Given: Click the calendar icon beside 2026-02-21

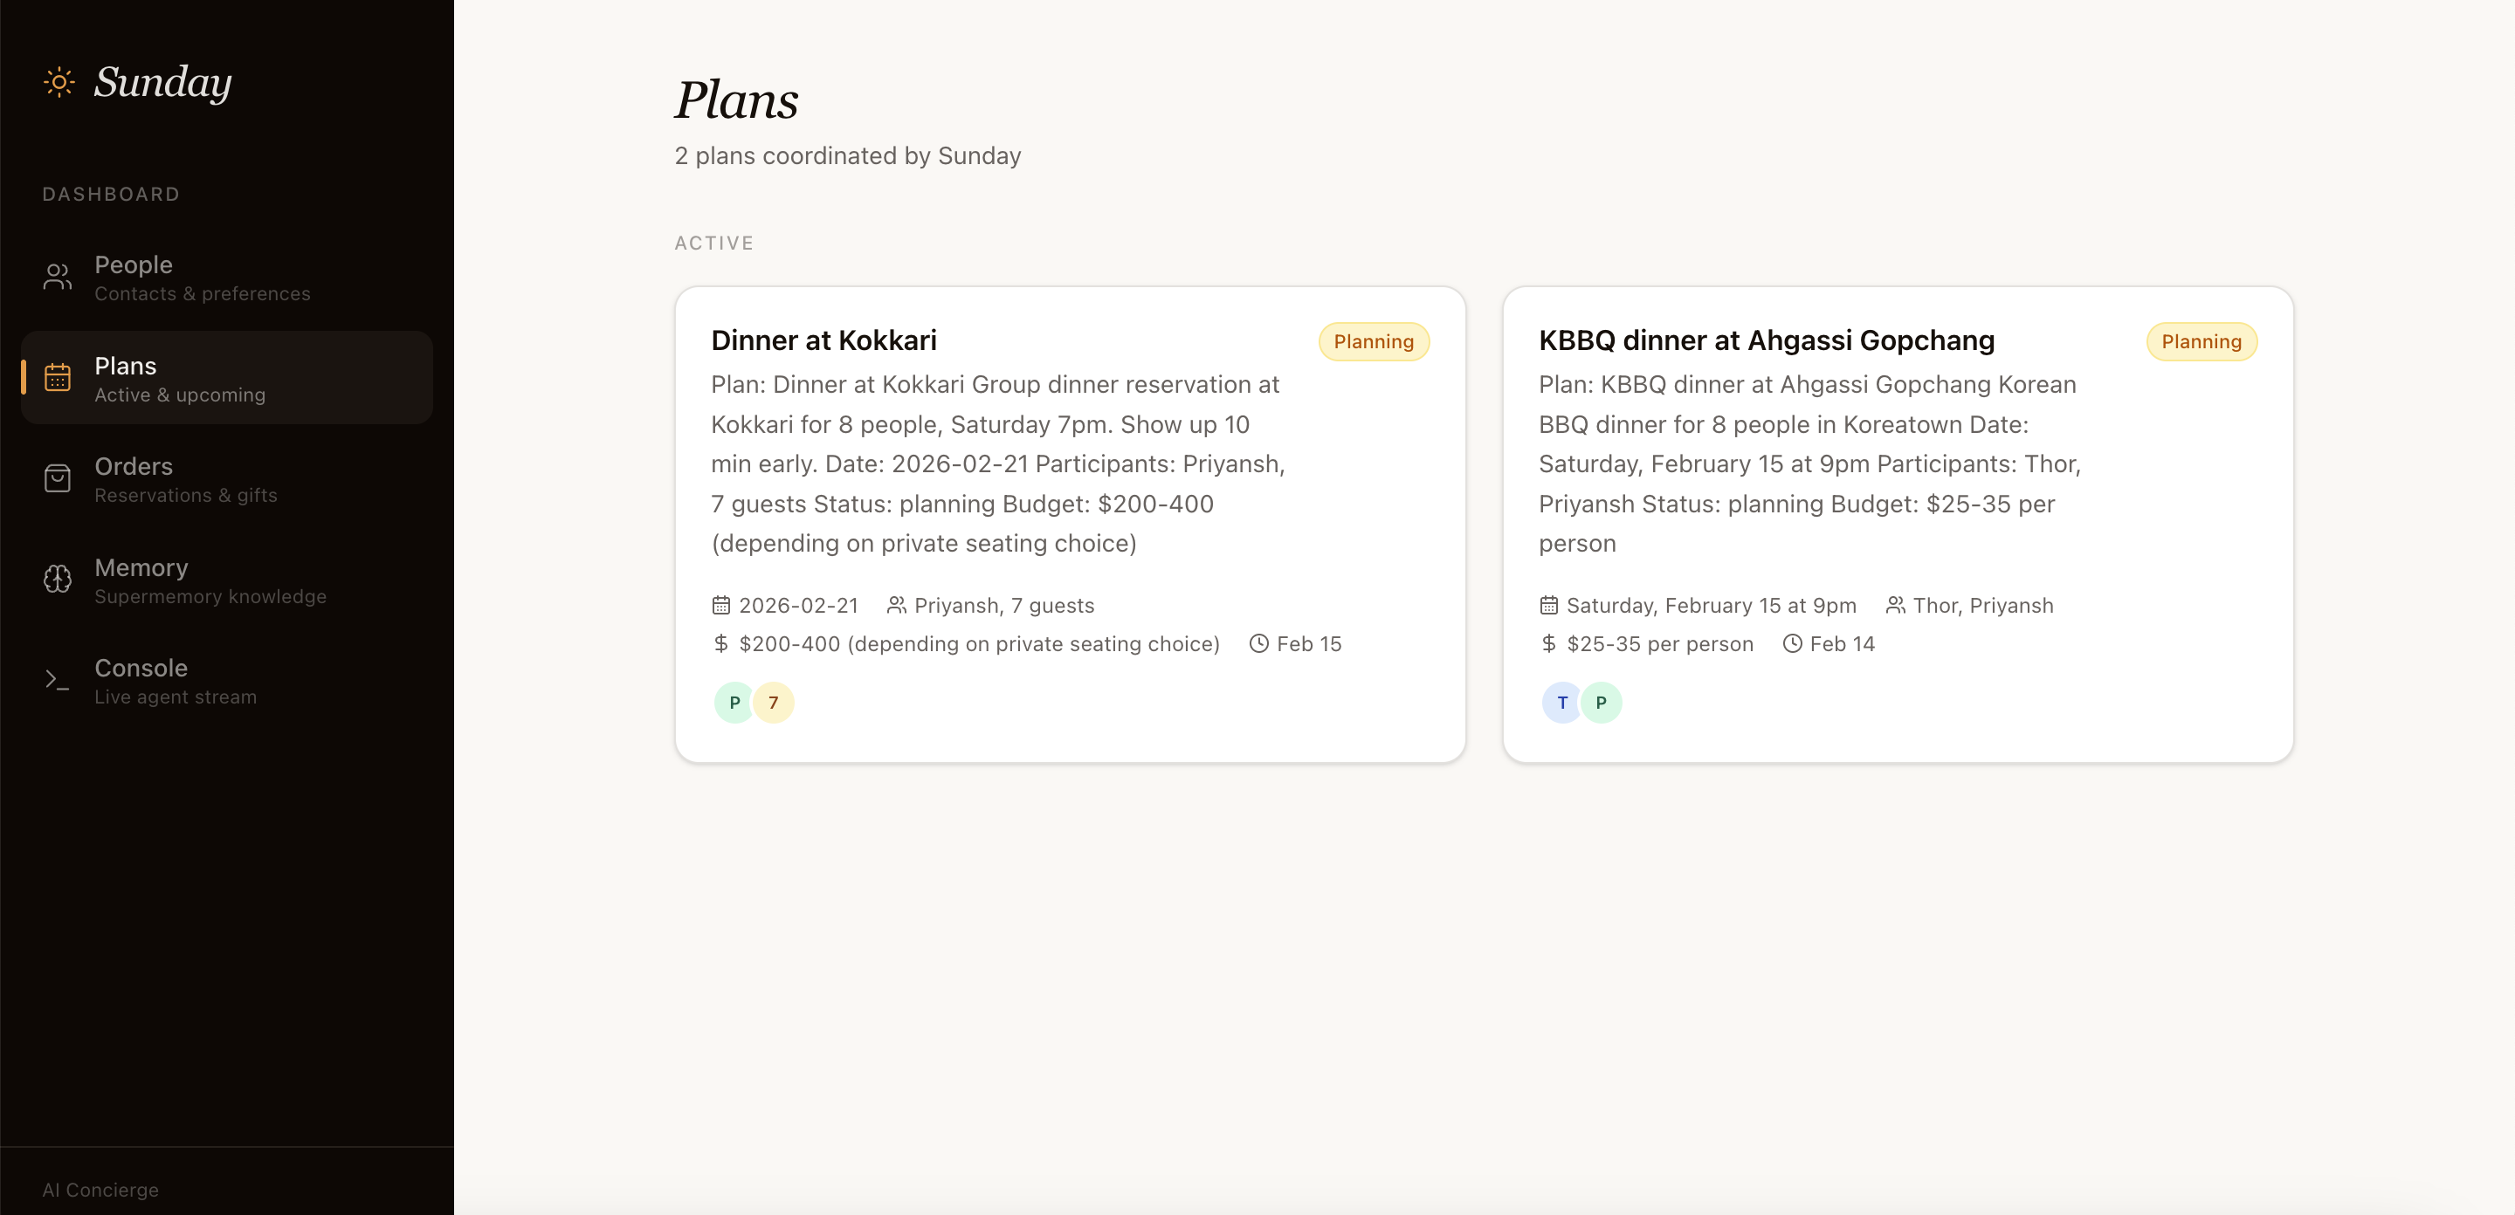Looking at the screenshot, I should (x=720, y=605).
